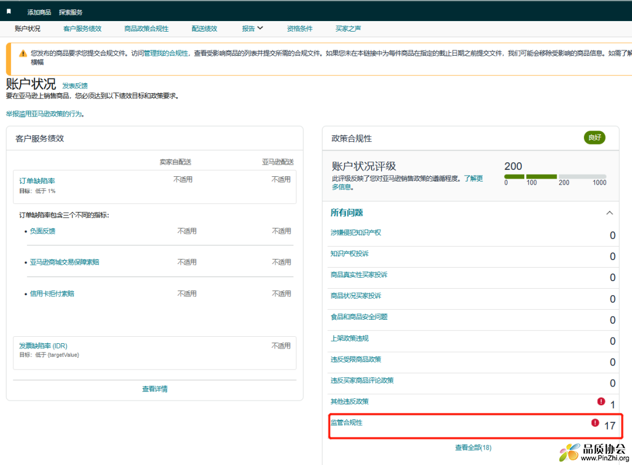Click the count 17 for 监管合规性
632x465 pixels.
[x=610, y=426]
